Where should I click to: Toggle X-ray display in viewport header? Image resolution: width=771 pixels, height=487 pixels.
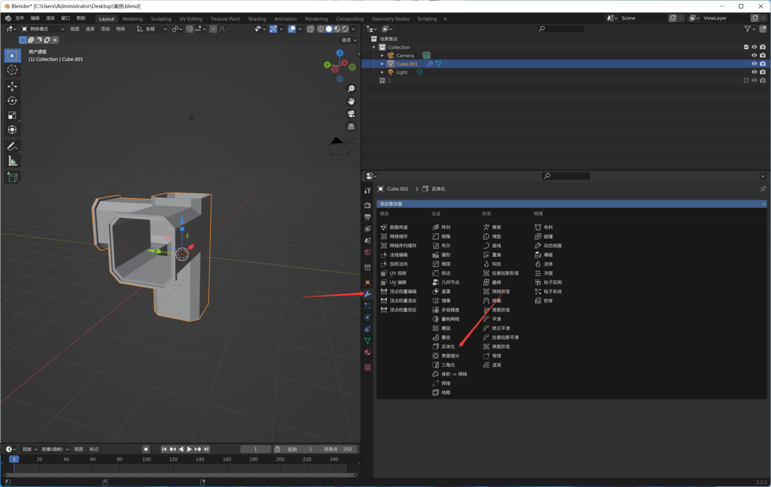click(310, 29)
